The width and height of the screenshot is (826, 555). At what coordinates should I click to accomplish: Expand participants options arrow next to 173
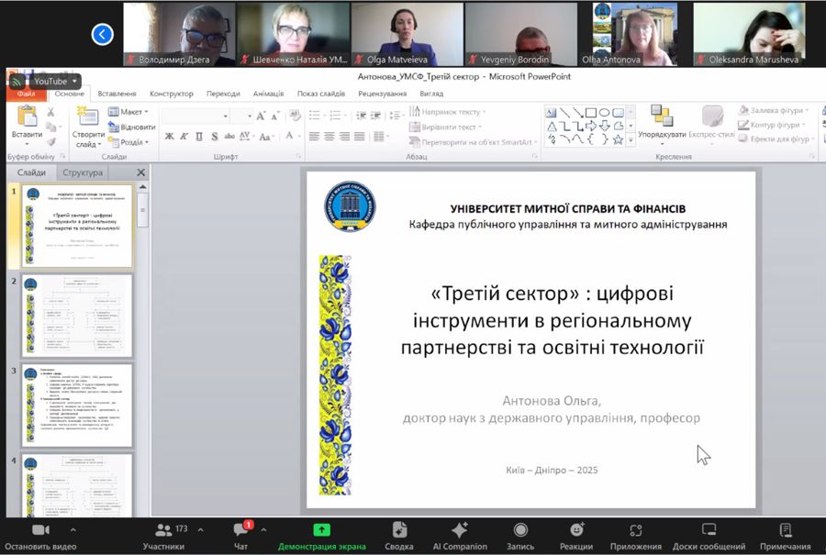pyautogui.click(x=200, y=529)
